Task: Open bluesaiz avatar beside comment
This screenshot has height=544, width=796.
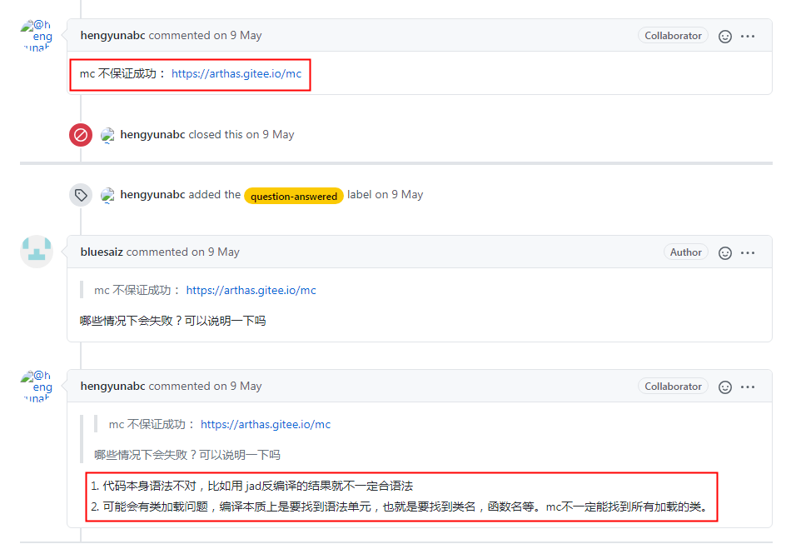Action: pos(37,252)
